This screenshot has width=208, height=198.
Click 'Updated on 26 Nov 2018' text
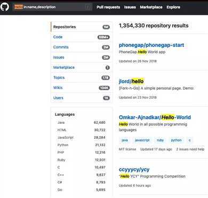[138, 61]
